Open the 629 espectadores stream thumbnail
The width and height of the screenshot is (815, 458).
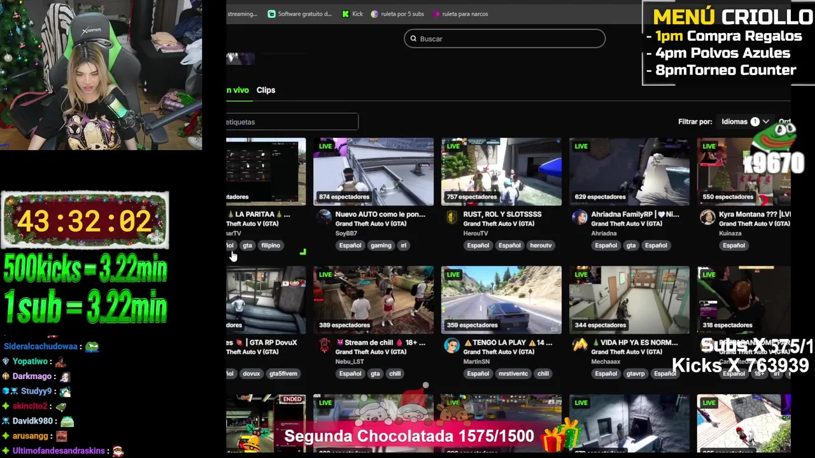tap(629, 172)
